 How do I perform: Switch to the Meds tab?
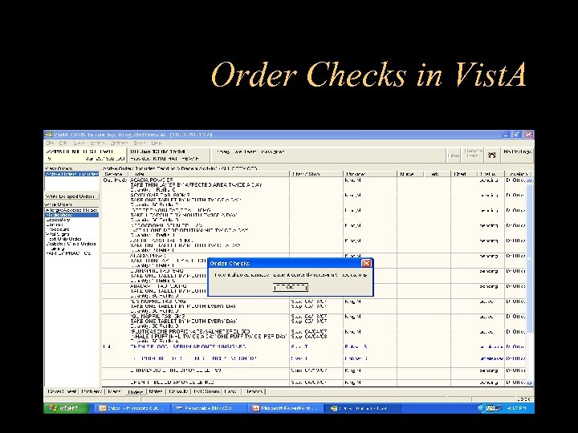click(x=114, y=391)
